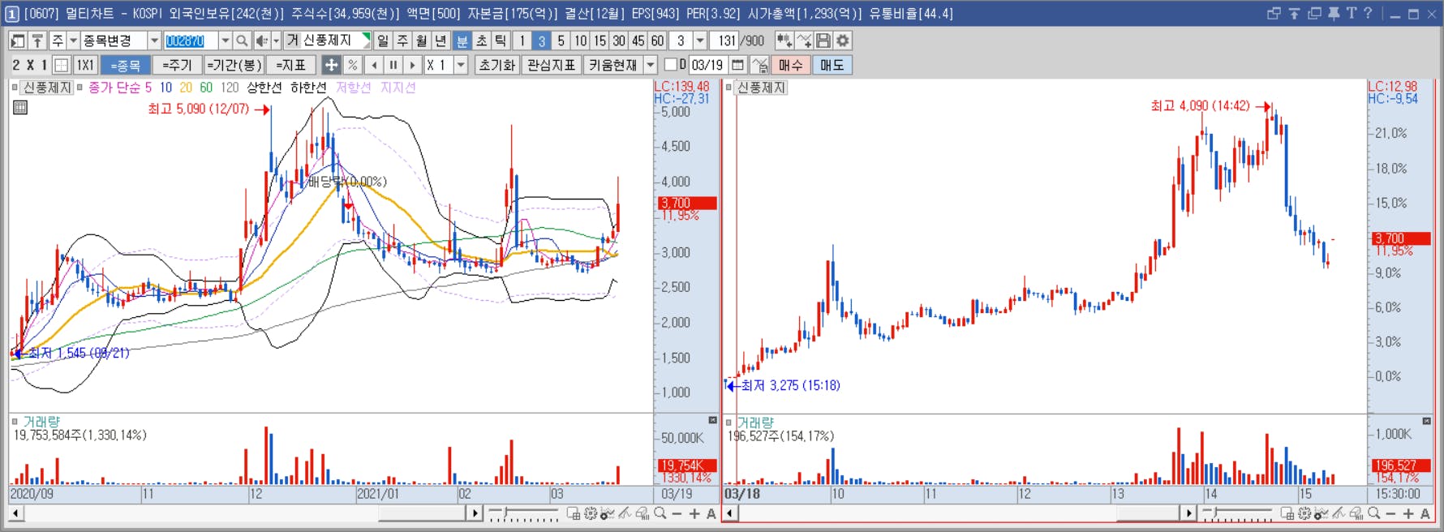The image size is (1444, 532).
Task: Click the stock code input field
Action: (x=191, y=41)
